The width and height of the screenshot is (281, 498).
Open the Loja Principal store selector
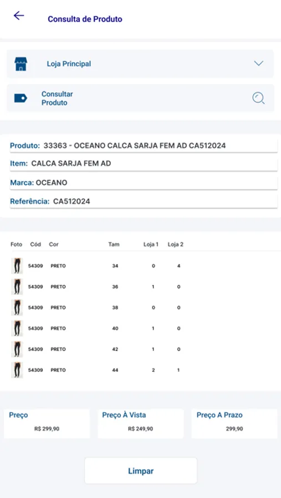pyautogui.click(x=140, y=64)
